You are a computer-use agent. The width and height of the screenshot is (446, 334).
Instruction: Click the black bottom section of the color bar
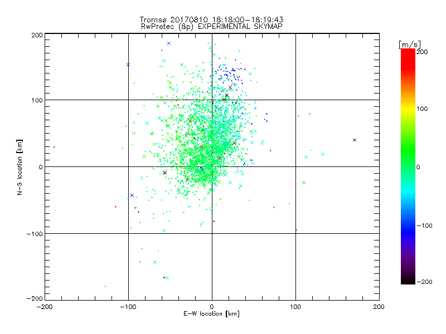point(408,280)
